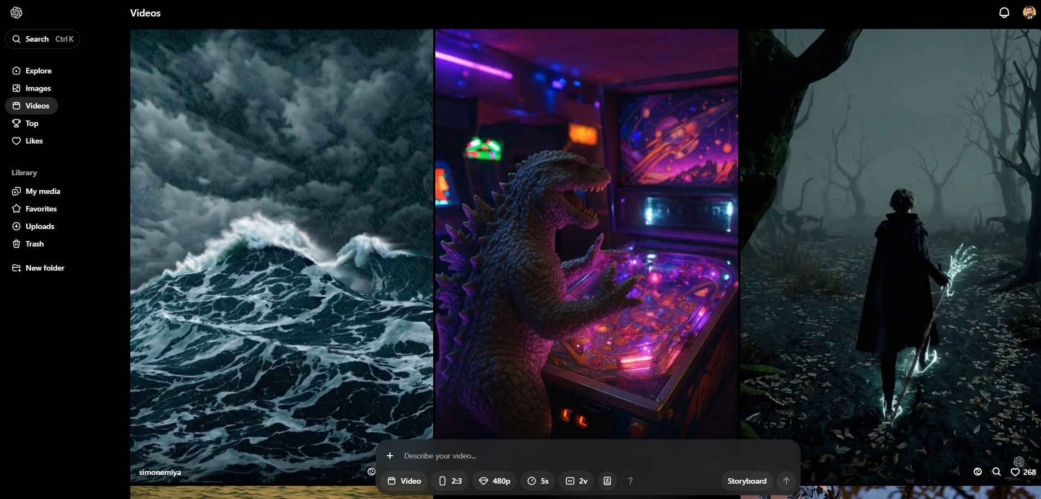Click the Videos page heading

pyautogui.click(x=146, y=13)
